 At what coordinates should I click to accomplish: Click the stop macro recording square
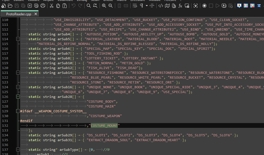coord(211,6)
